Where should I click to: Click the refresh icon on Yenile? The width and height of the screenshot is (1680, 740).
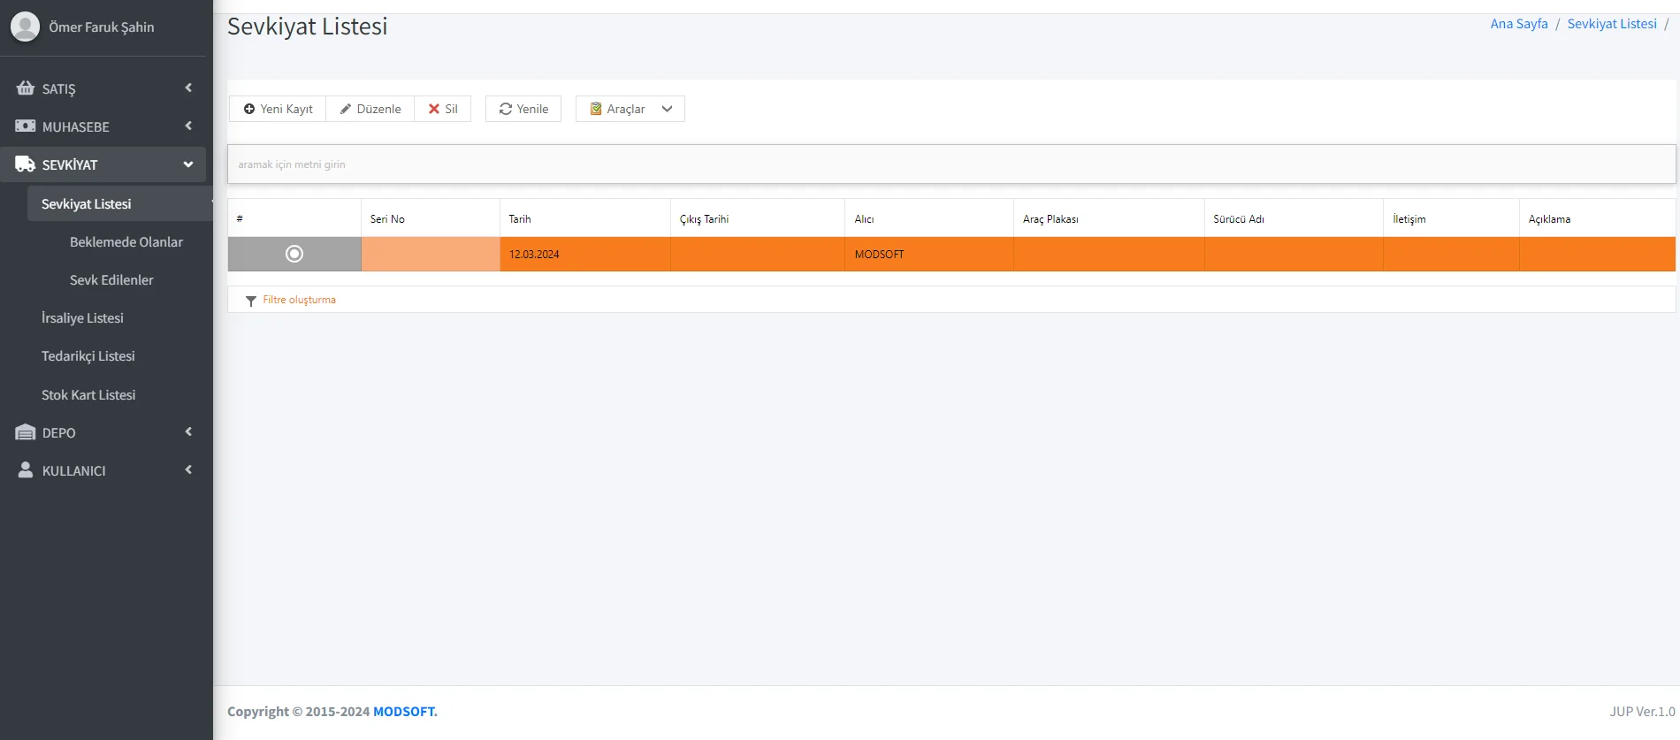point(506,109)
